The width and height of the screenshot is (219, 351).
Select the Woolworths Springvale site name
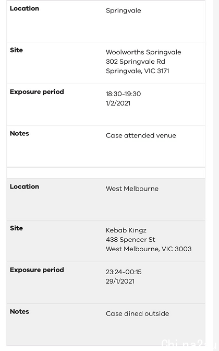click(143, 52)
